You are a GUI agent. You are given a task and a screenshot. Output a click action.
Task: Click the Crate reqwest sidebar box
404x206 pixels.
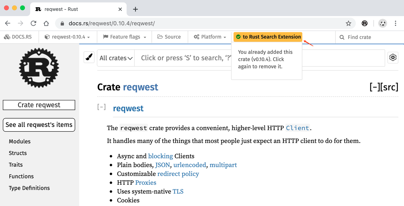click(x=39, y=105)
